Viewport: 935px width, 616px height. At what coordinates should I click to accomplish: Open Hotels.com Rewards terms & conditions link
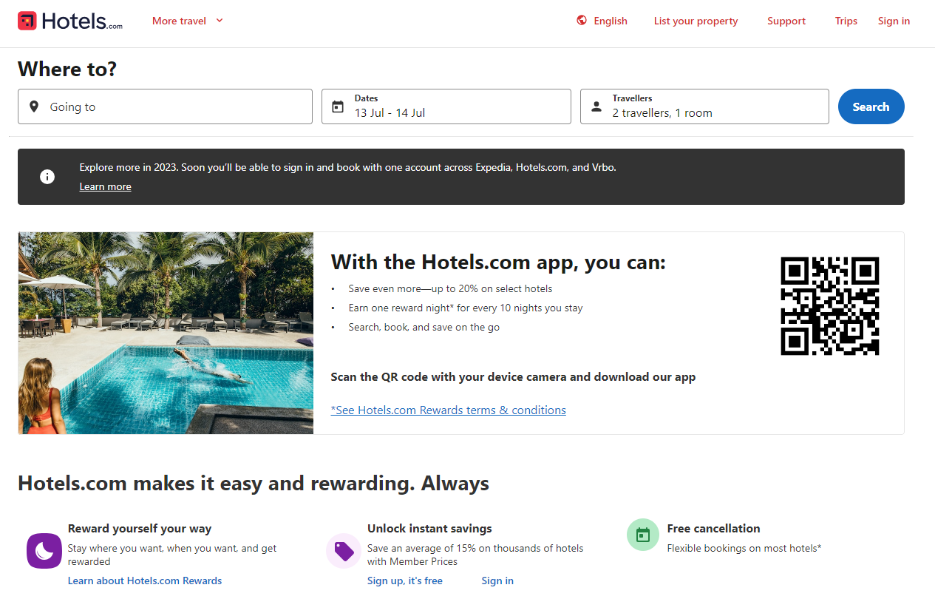click(448, 410)
